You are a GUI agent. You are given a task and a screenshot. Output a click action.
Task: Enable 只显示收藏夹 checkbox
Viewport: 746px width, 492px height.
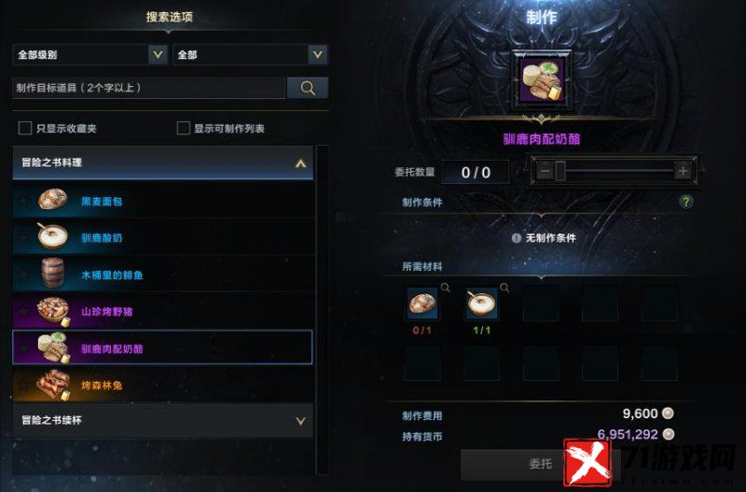pyautogui.click(x=25, y=128)
